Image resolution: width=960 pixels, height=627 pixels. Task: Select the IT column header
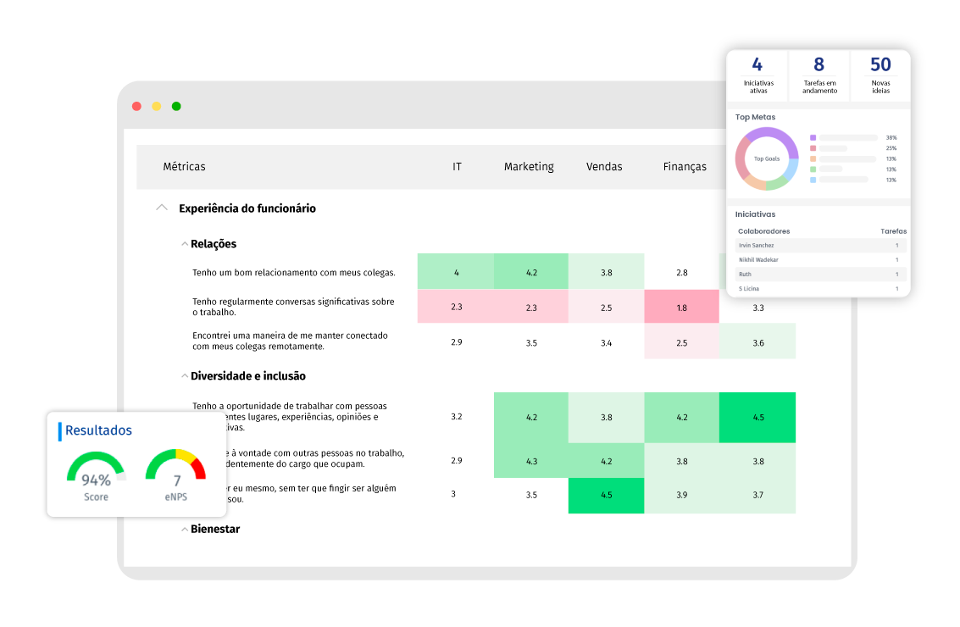pyautogui.click(x=457, y=166)
